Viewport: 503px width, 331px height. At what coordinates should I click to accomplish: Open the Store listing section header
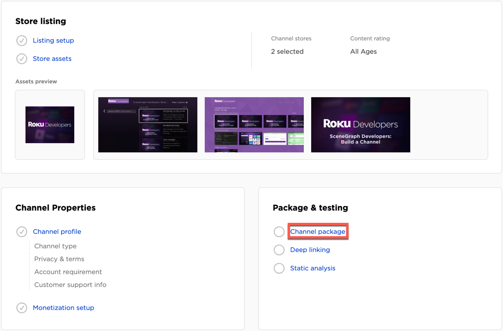pos(41,21)
